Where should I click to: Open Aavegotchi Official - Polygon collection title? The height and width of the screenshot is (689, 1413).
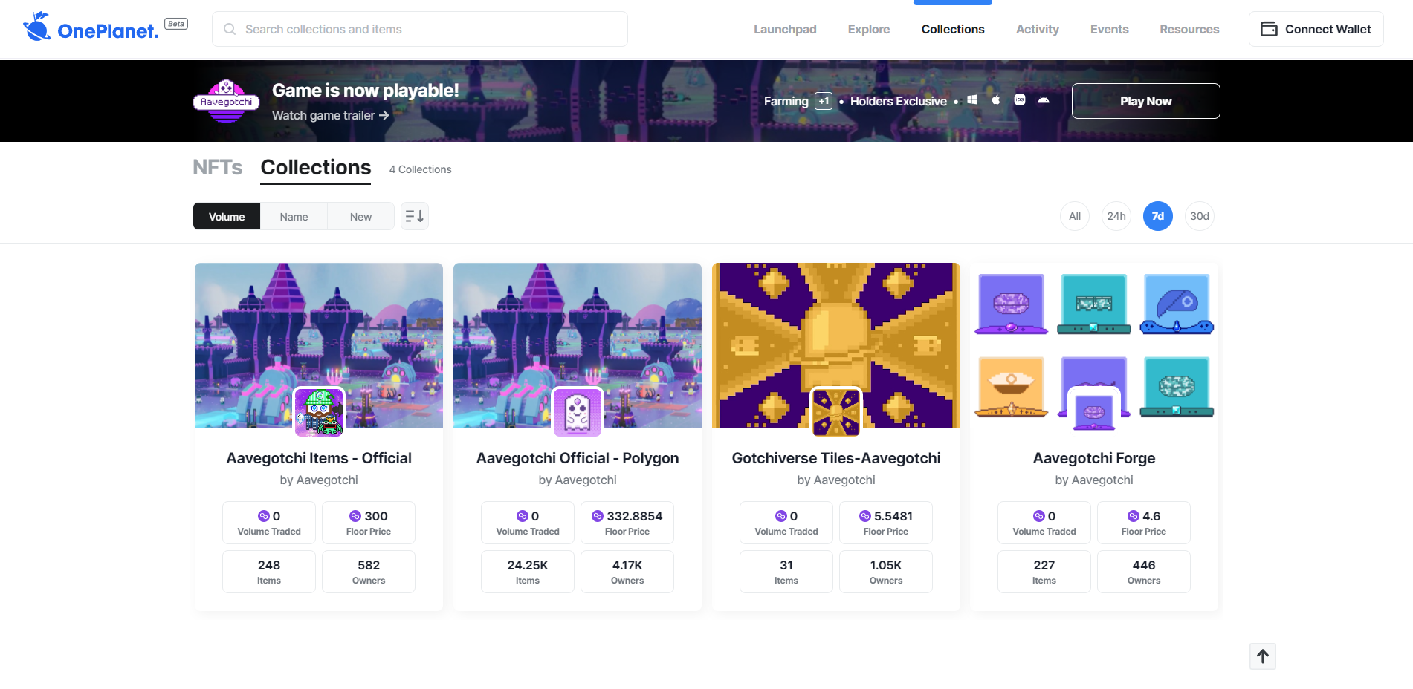pyautogui.click(x=578, y=458)
